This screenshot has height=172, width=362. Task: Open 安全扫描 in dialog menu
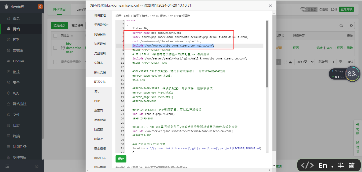click(100, 148)
